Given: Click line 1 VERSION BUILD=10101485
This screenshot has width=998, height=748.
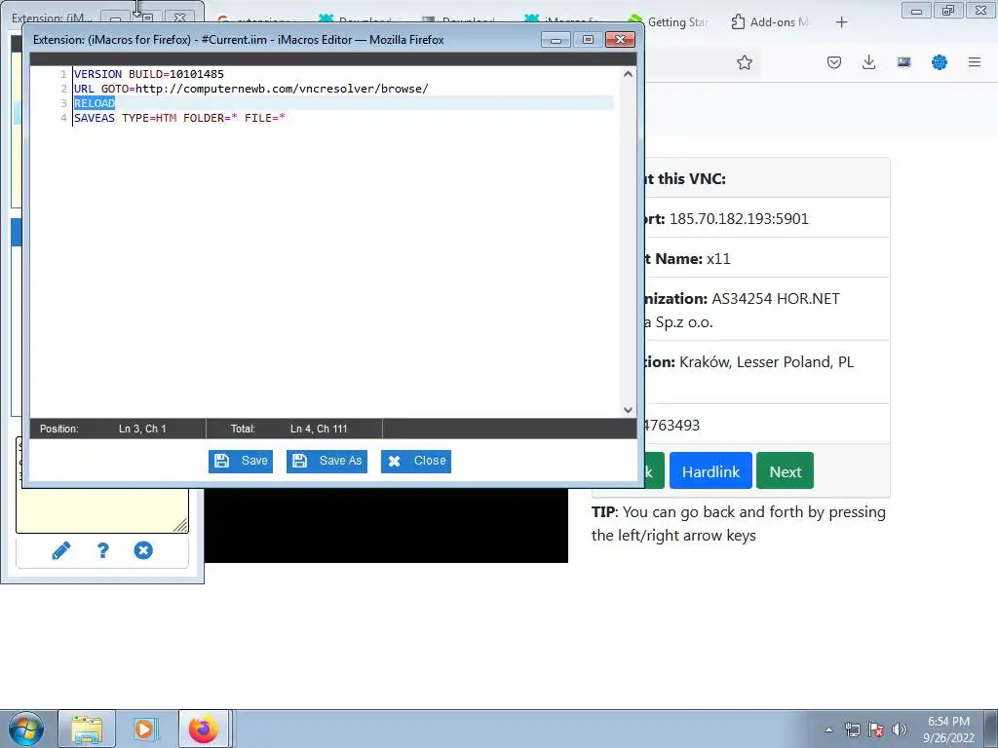Looking at the screenshot, I should [x=149, y=74].
